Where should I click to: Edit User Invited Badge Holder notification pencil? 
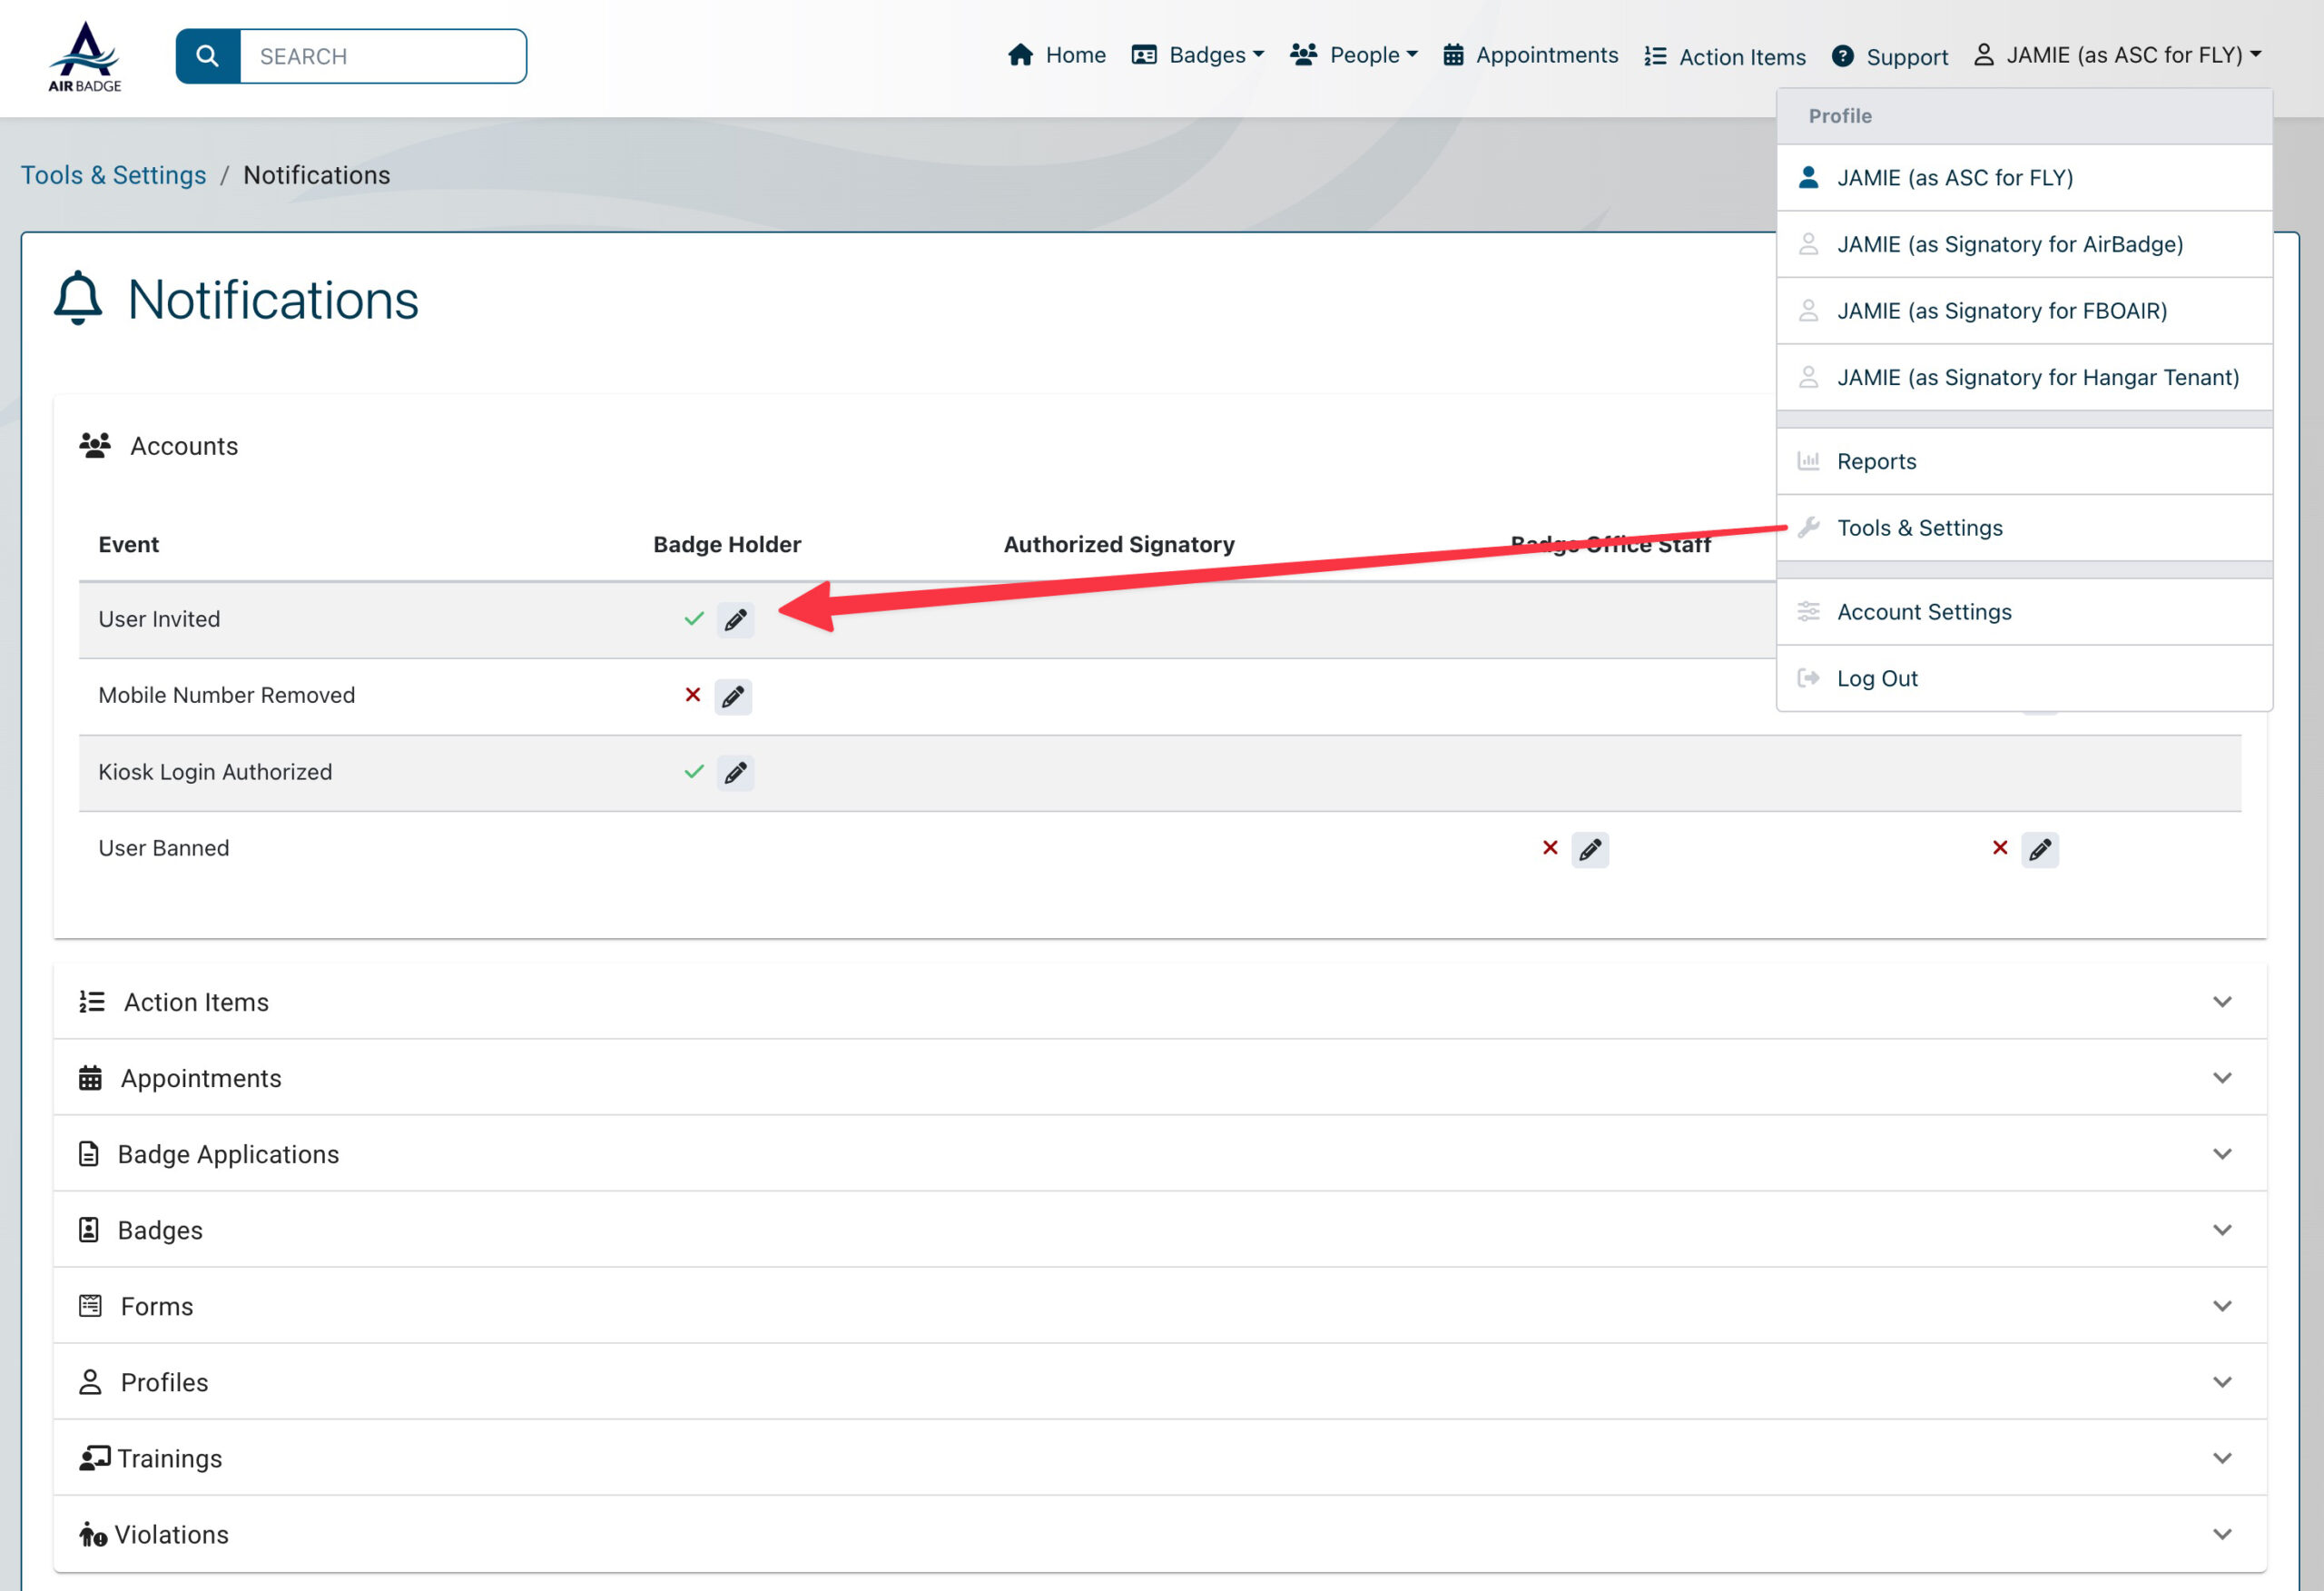click(x=735, y=620)
